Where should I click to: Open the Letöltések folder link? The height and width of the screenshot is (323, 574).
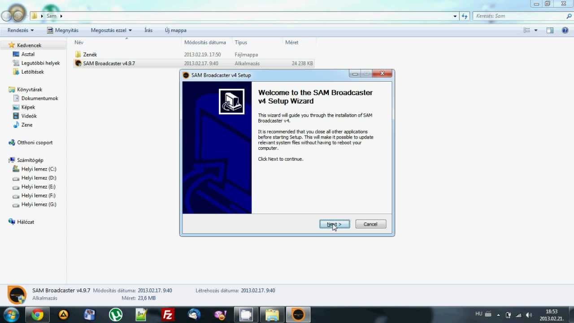click(x=32, y=72)
